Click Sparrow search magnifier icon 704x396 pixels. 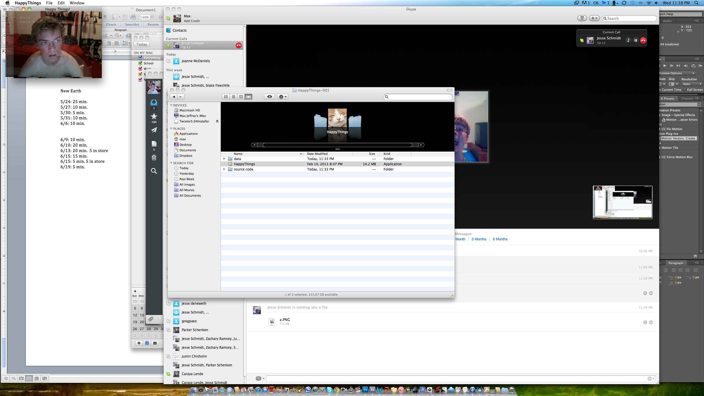pos(154,171)
